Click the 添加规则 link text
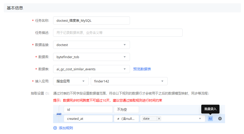This screenshot has width=244, height=134. click(x=66, y=128)
